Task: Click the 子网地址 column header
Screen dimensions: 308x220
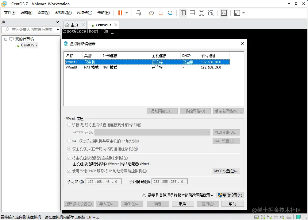Action: tap(214, 56)
